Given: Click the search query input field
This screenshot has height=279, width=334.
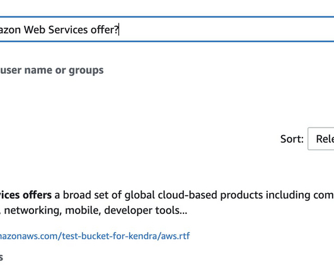Looking at the screenshot, I should pyautogui.click(x=167, y=30).
